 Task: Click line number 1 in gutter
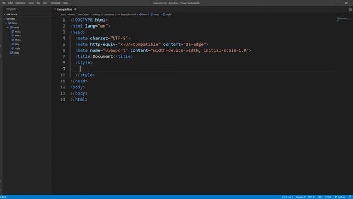[64, 20]
